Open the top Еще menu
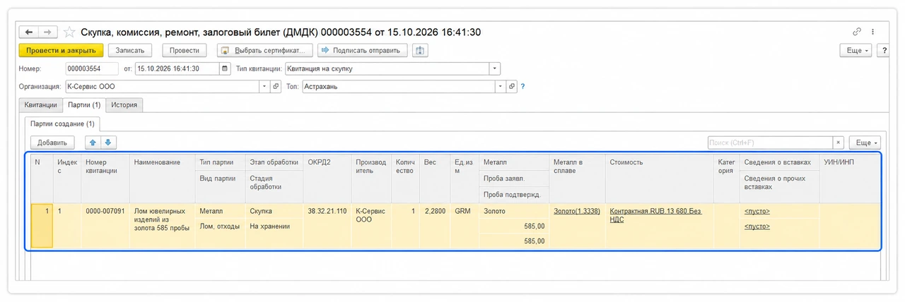The image size is (905, 302). pyautogui.click(x=857, y=51)
